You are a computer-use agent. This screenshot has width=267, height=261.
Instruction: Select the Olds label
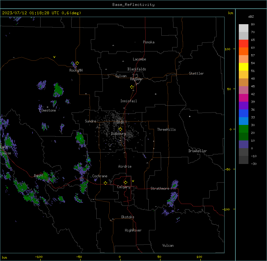pyautogui.click(x=120, y=122)
